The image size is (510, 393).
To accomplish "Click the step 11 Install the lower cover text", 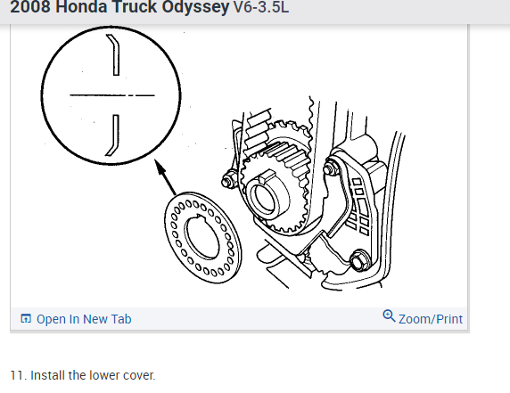I will click(x=83, y=375).
